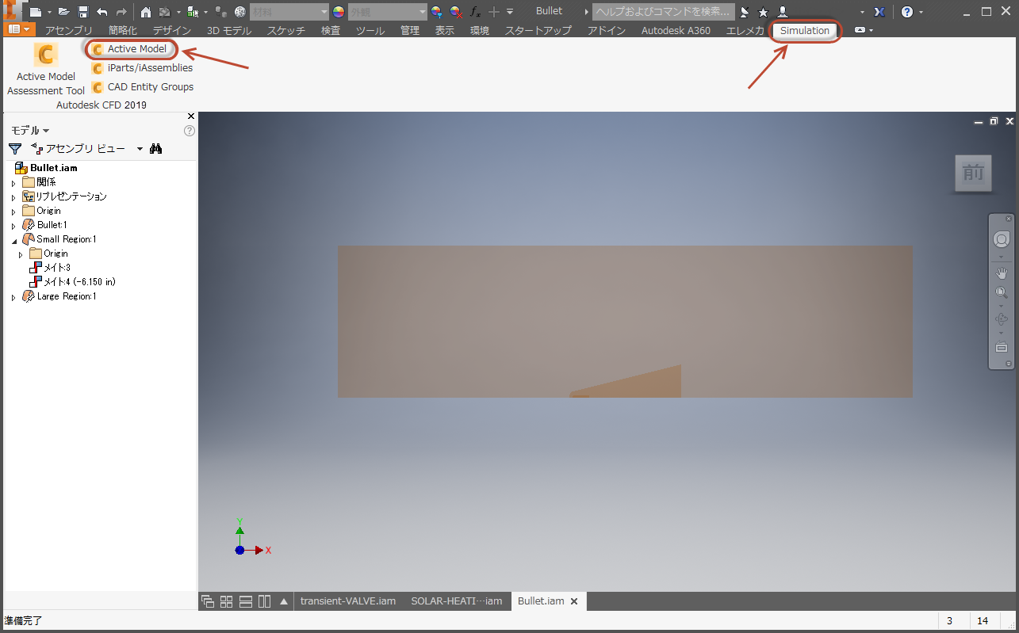
Task: Click the Active Model button in the ribbon
Action: (130, 49)
